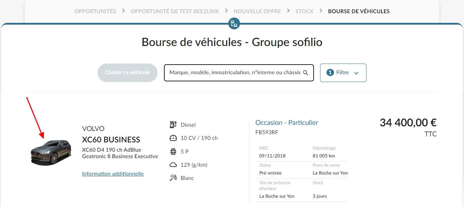Click the search magnifier icon
The height and width of the screenshot is (207, 464).
tap(305, 73)
